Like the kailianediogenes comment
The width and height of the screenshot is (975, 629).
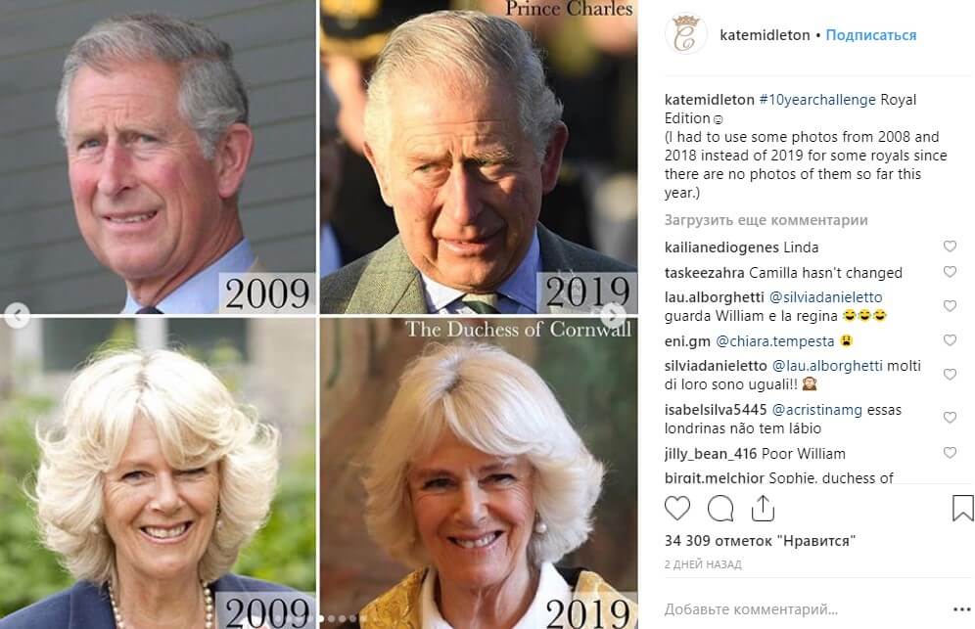951,247
